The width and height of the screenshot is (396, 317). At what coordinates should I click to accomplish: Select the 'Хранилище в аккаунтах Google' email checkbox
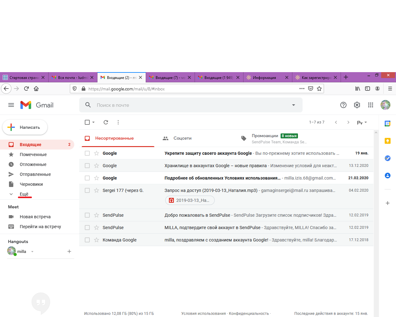click(87, 166)
